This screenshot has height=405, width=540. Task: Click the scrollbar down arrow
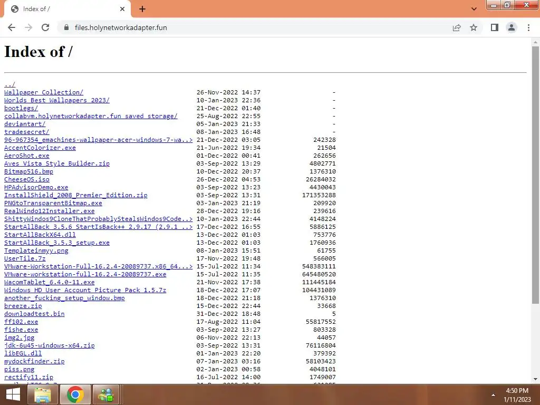coord(535,379)
